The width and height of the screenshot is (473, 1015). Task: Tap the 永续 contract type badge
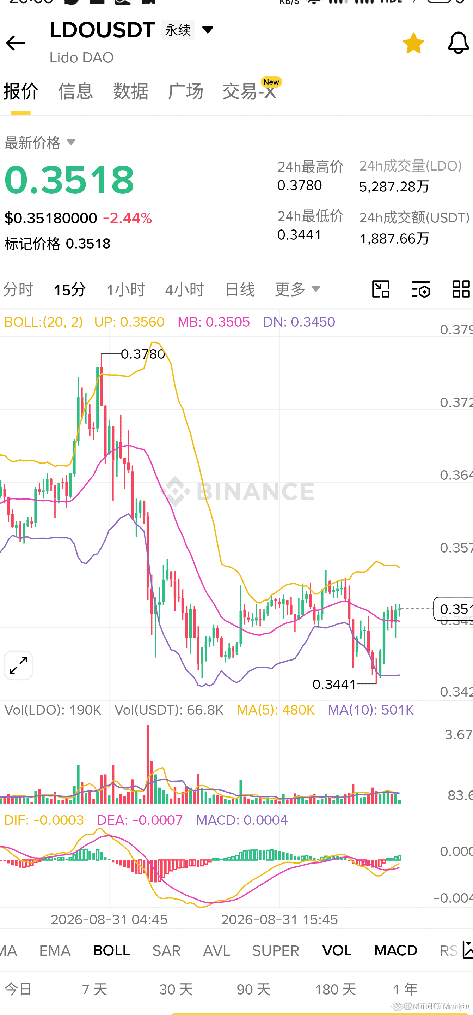178,30
